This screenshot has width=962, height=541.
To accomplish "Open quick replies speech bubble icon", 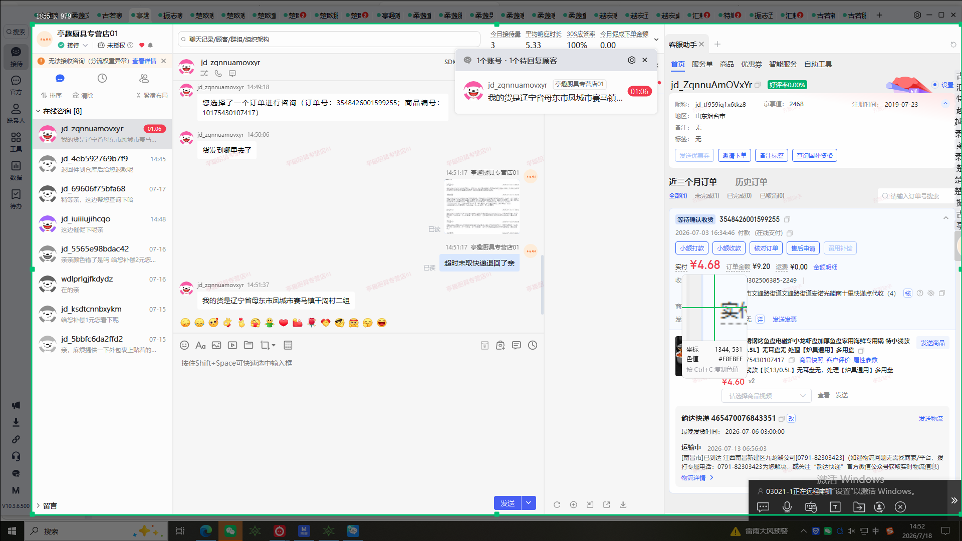I will click(517, 345).
